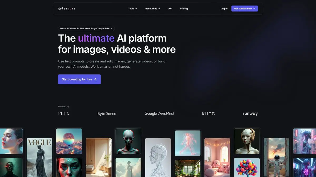Expand the Resources dropdown menu

pos(152,9)
